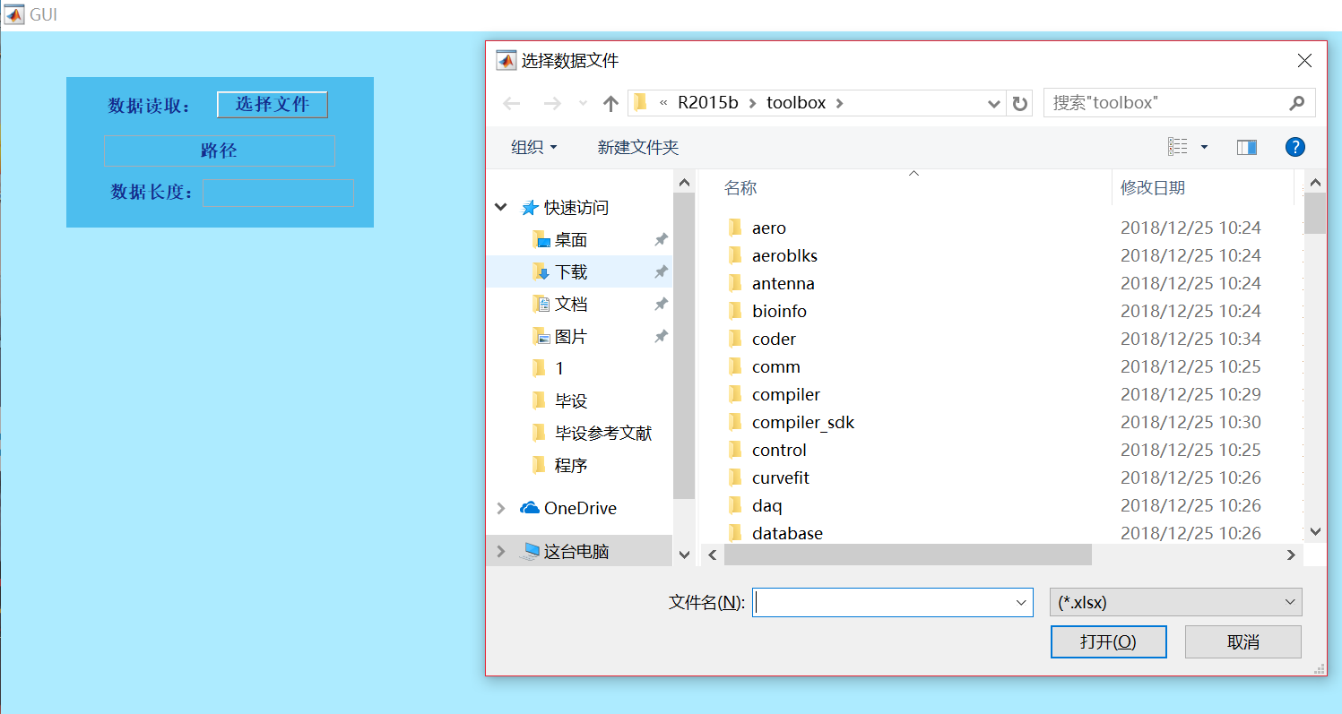
Task: Click the pin icon next to 桌面
Action: tap(661, 240)
